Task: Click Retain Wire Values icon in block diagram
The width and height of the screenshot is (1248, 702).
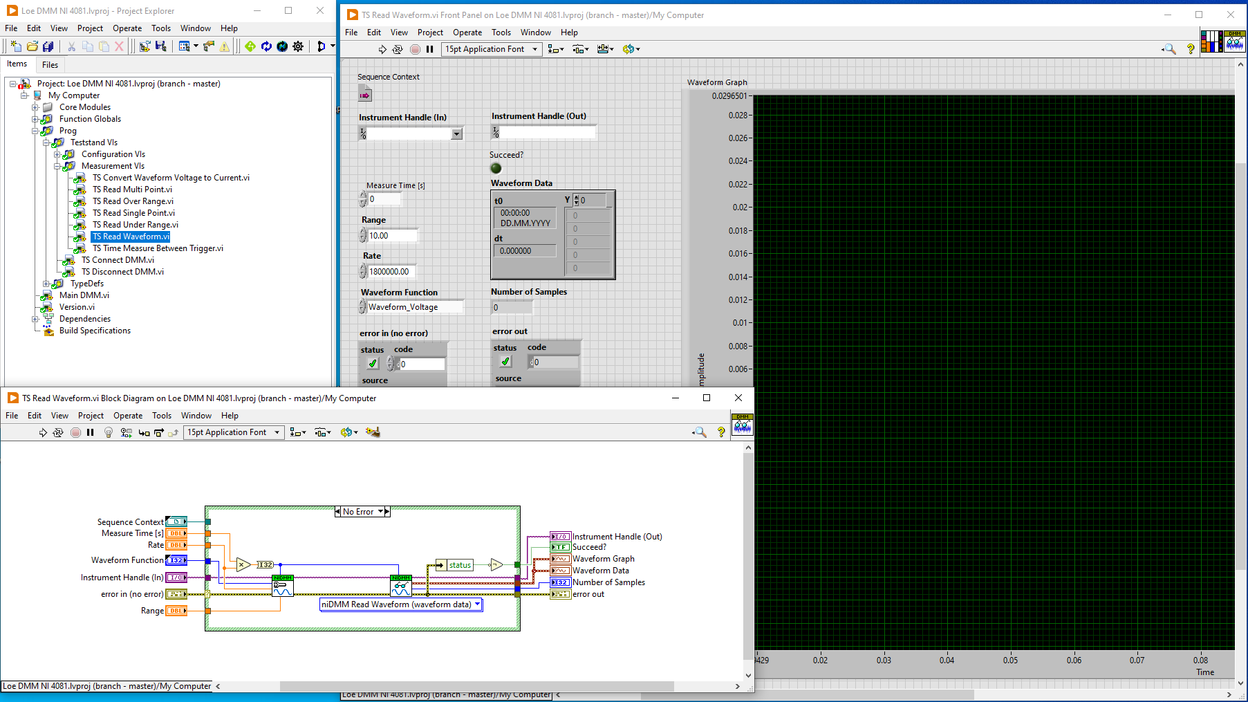Action: point(126,432)
